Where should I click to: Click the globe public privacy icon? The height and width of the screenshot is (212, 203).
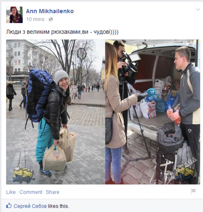pyautogui.click(x=51, y=19)
